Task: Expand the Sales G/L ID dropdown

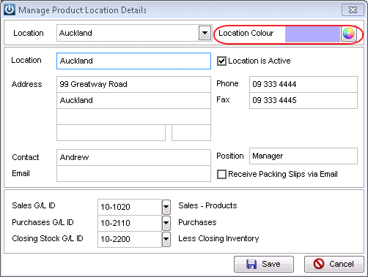Action: point(166,207)
